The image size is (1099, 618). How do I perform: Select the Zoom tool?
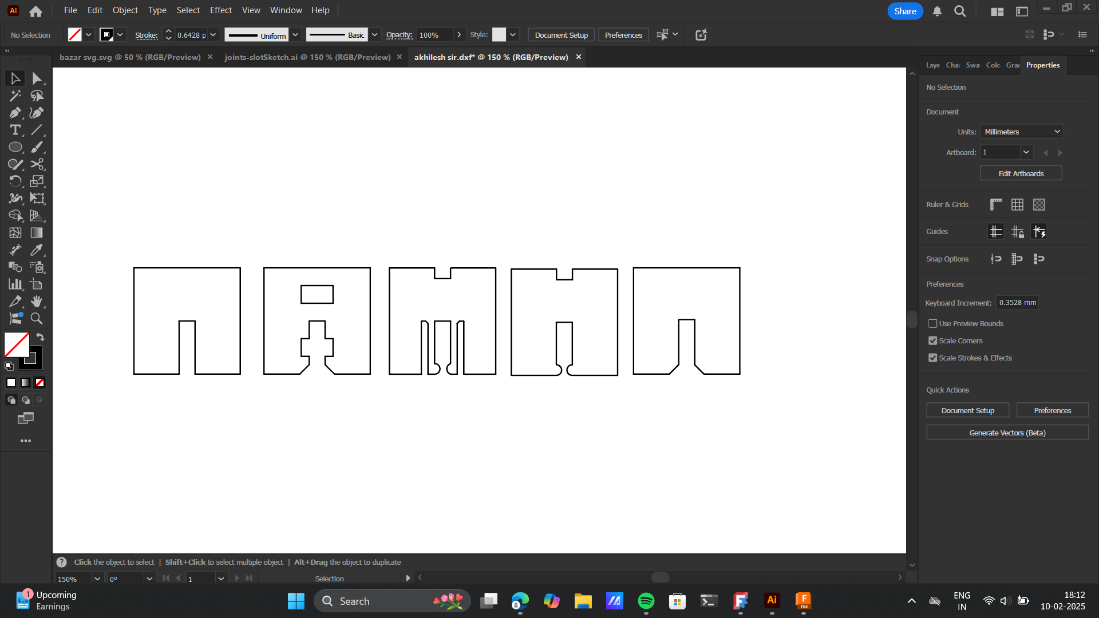coord(37,319)
